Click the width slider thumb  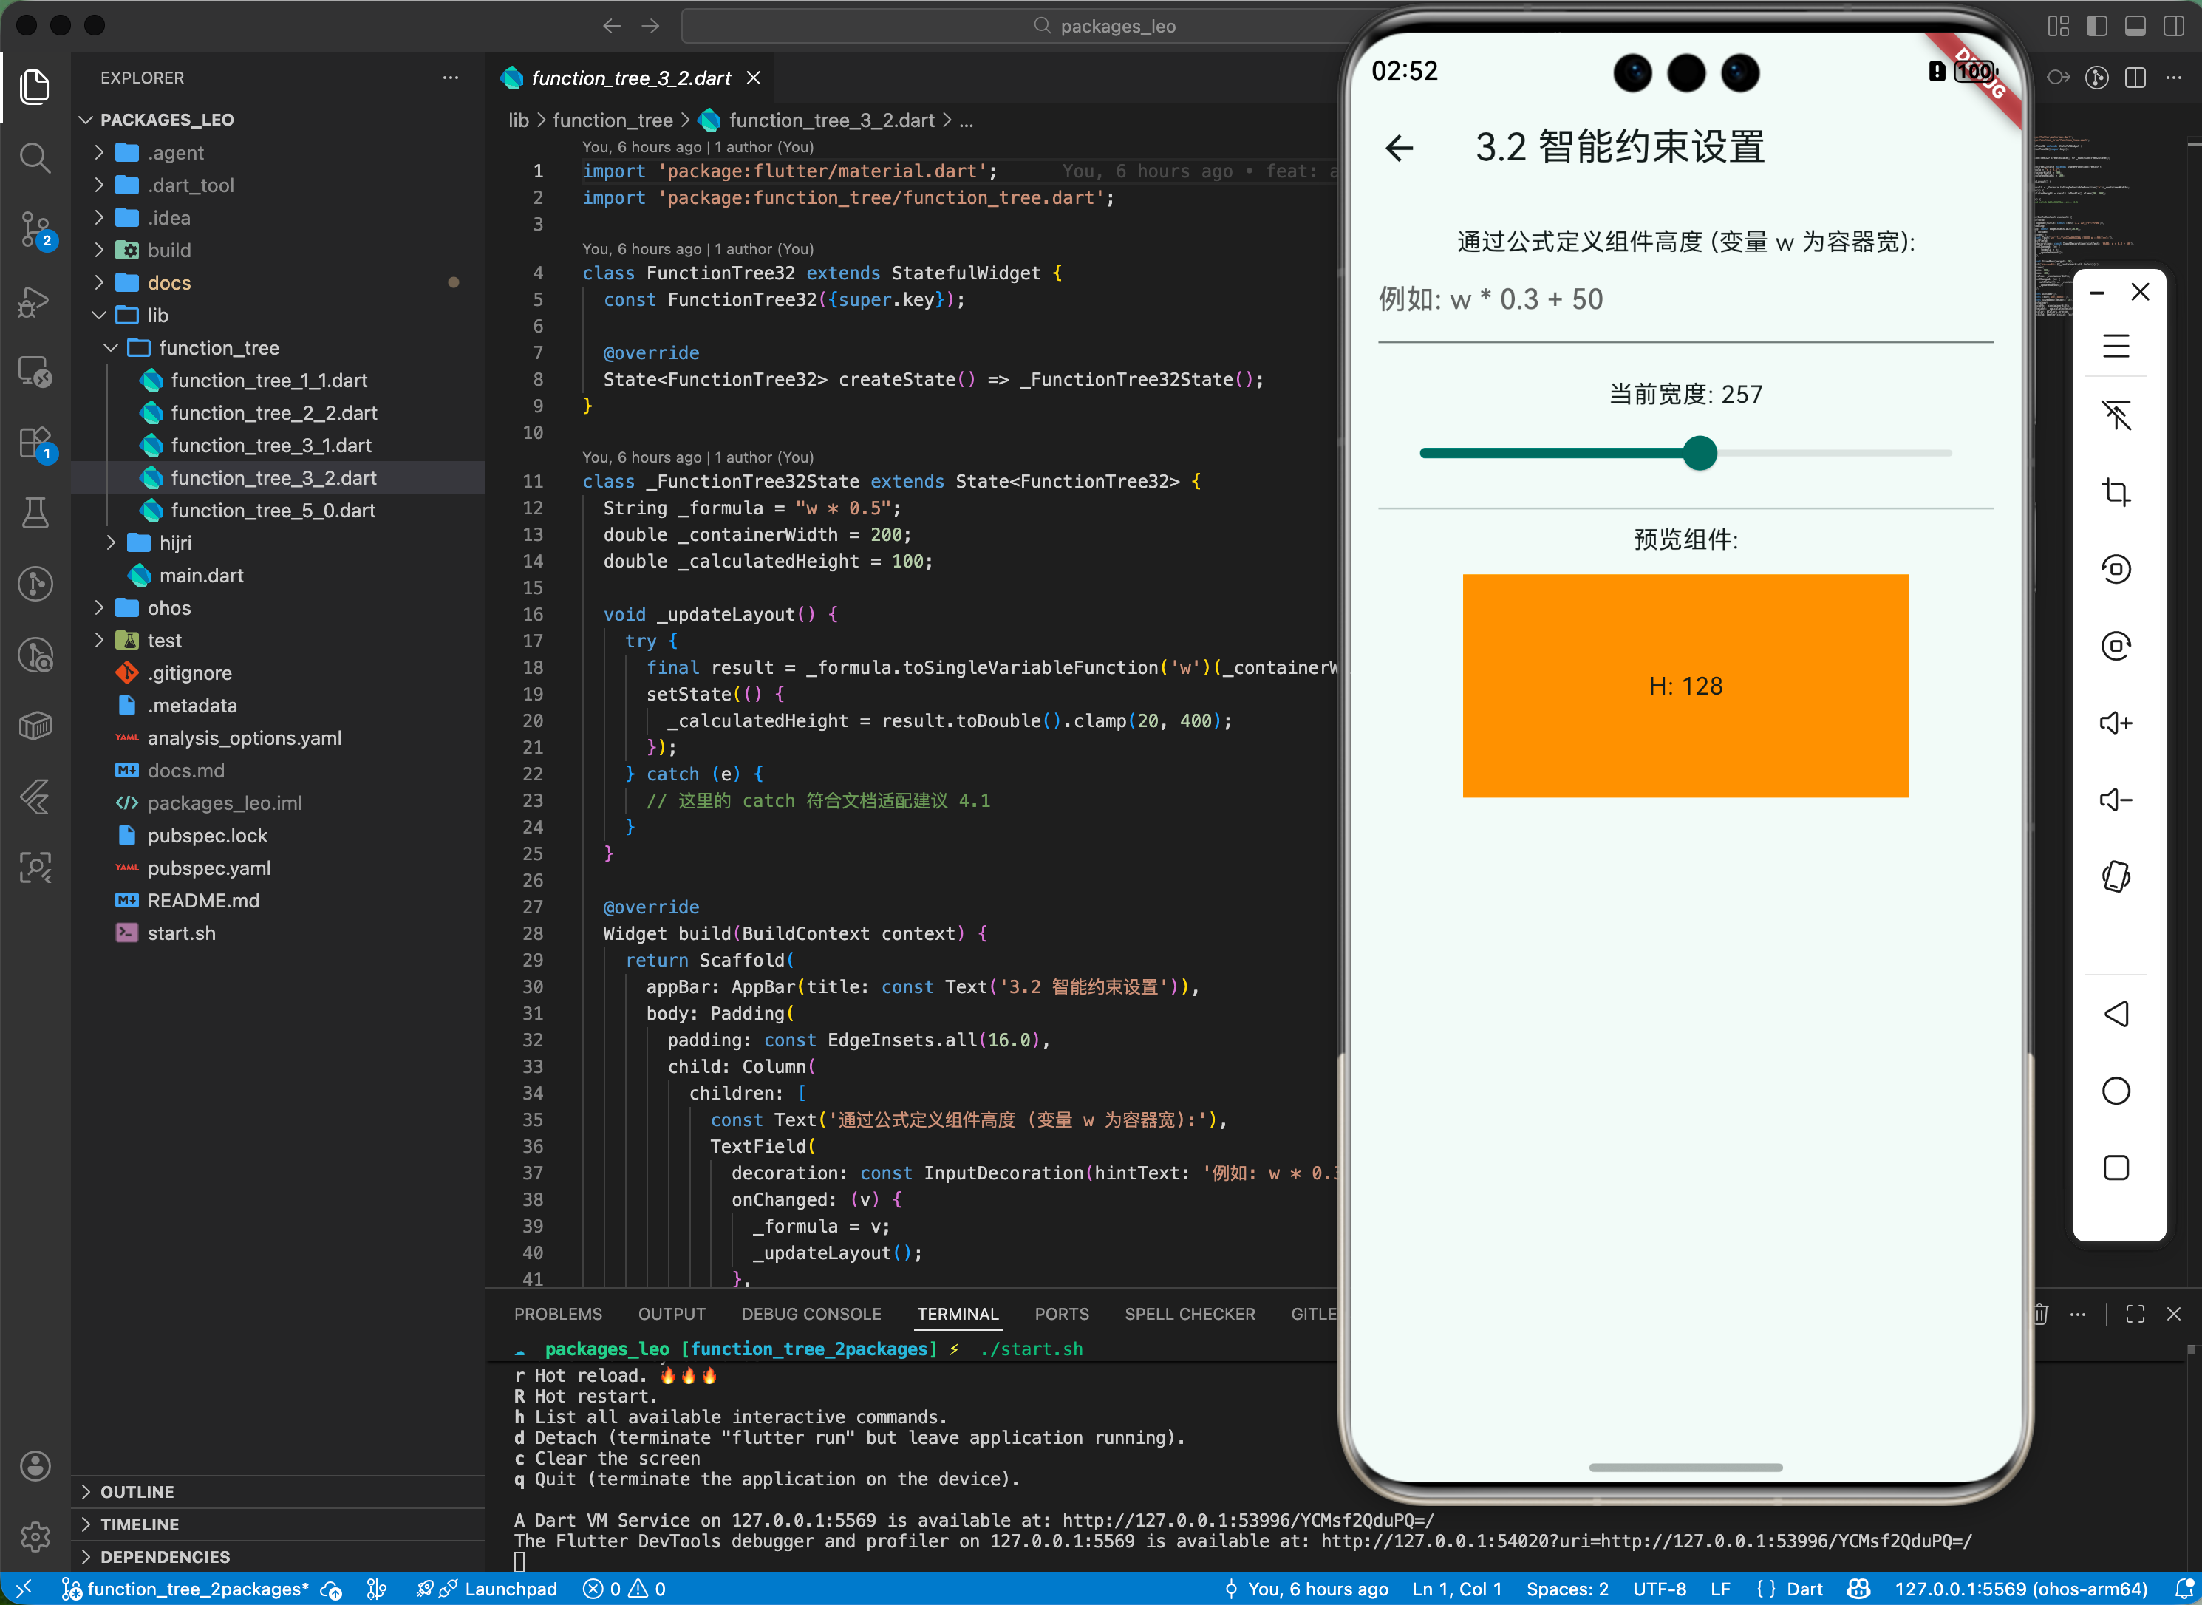pos(1700,454)
